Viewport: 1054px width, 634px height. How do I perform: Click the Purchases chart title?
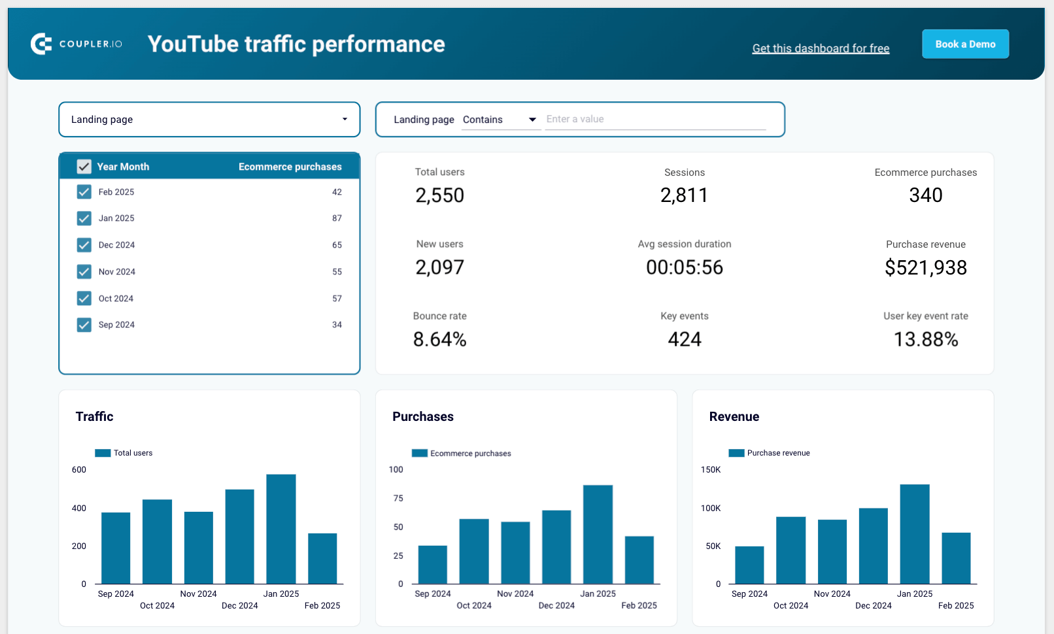tap(423, 416)
